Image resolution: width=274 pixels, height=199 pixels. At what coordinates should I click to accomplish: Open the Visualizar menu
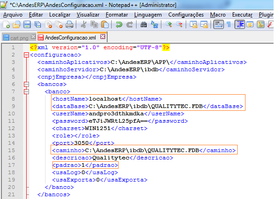pyautogui.click(x=88, y=15)
